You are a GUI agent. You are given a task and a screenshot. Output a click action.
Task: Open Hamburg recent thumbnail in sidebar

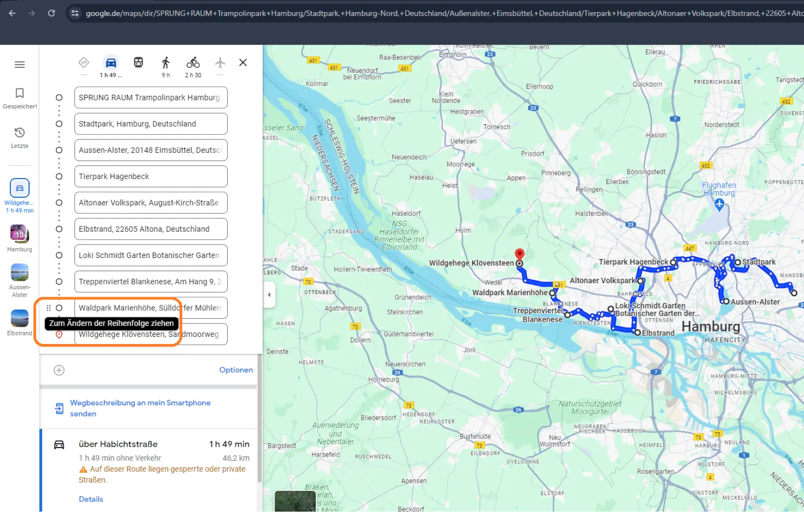20,238
